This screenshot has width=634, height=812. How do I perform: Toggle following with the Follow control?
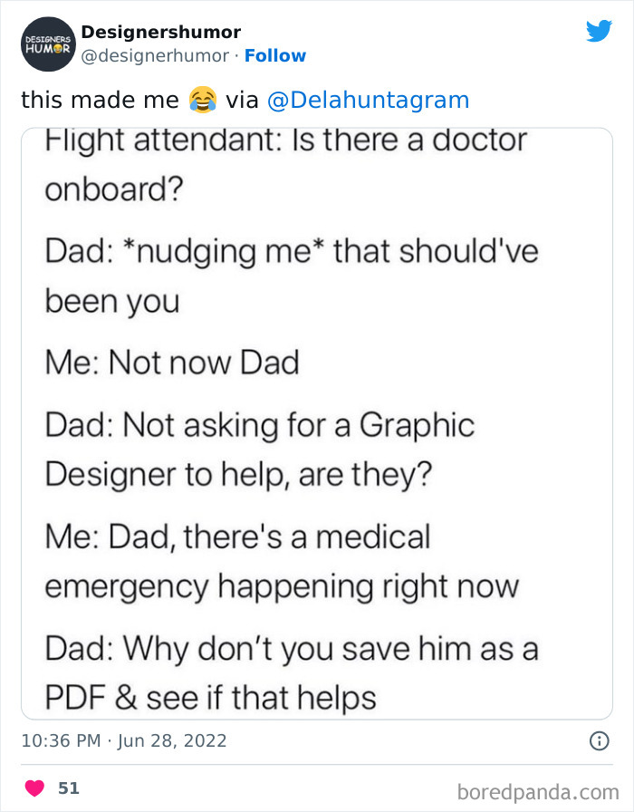(276, 56)
